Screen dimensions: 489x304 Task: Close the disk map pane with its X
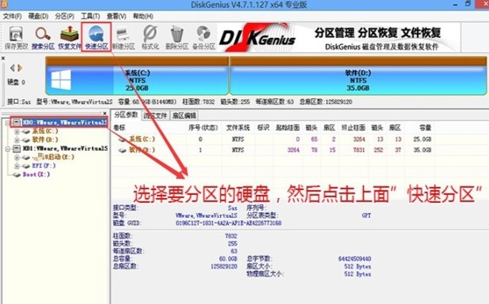(3, 58)
